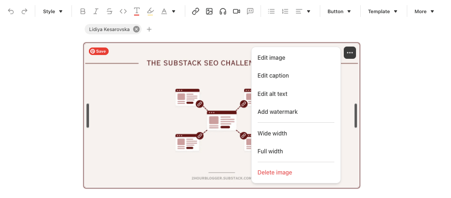Create a numbered list

pos(285,11)
